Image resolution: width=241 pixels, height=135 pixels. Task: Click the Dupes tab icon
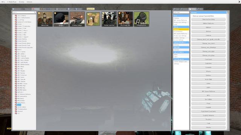click(x=69, y=9)
